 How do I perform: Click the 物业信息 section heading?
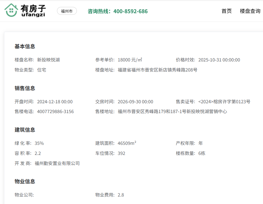tap(25, 182)
